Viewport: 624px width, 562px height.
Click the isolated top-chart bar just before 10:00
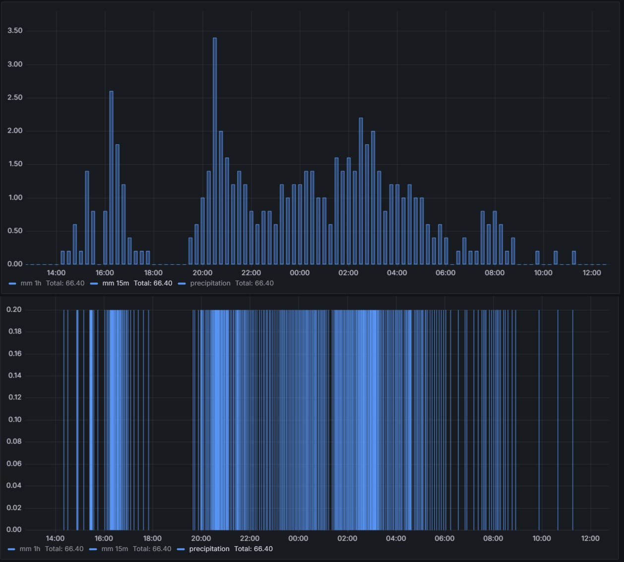point(537,258)
